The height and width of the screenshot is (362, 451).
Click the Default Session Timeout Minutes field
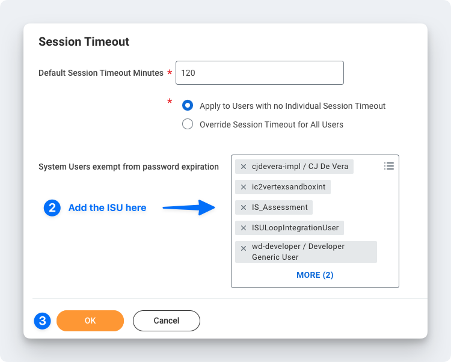point(259,73)
